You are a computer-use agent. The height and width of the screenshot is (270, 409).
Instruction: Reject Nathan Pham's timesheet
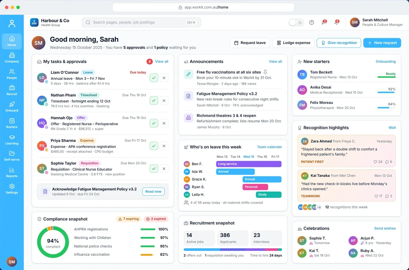coord(164,100)
